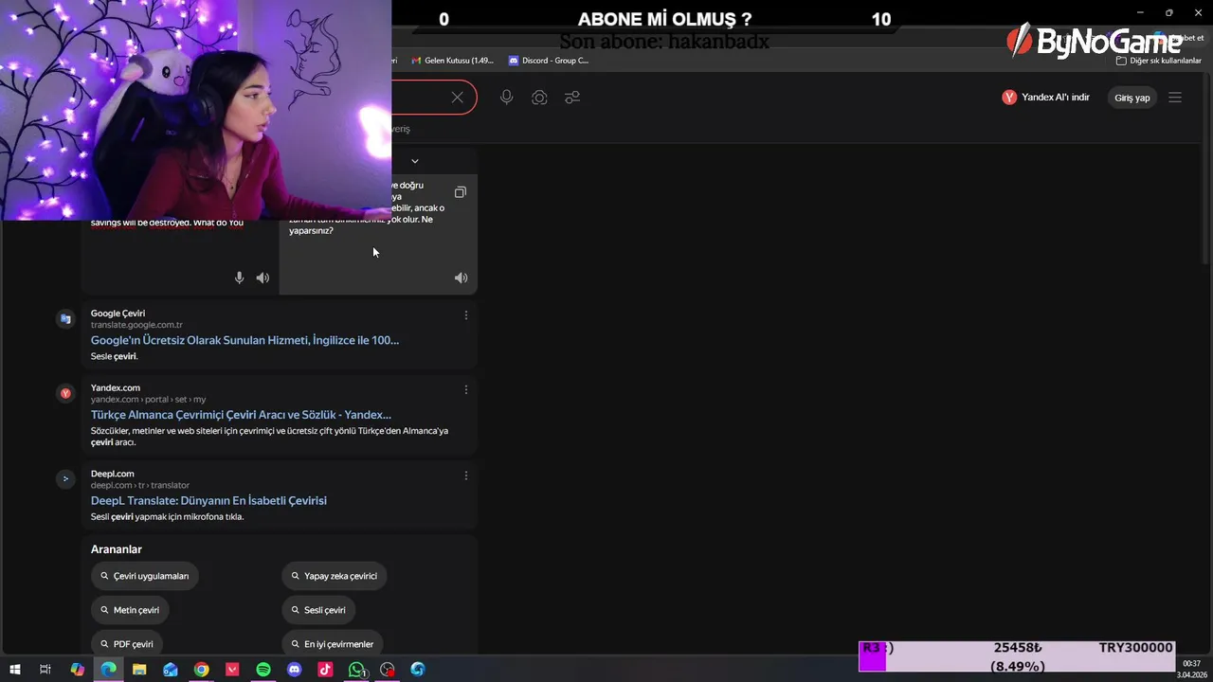
Task: Click the donation goal progress bar
Action: 1017,656
